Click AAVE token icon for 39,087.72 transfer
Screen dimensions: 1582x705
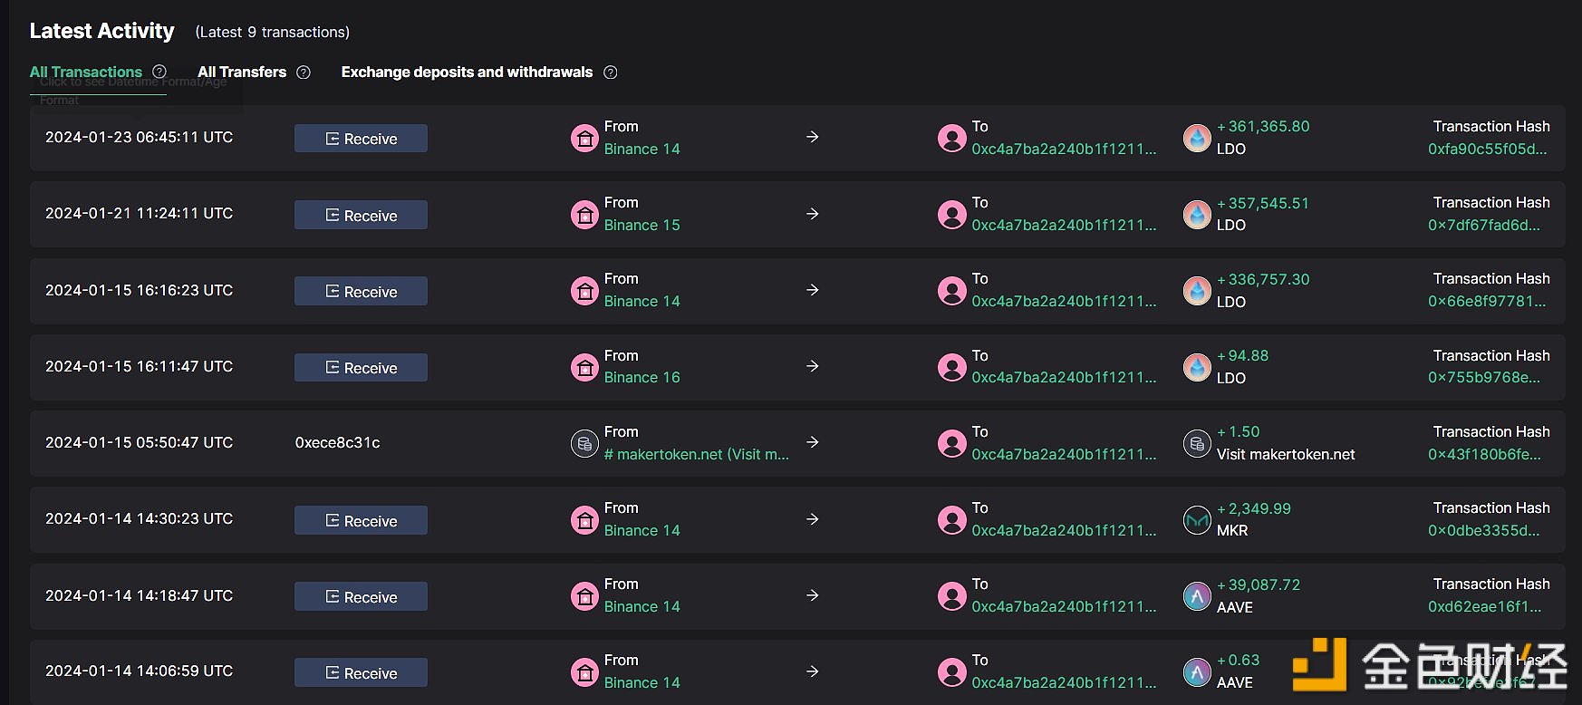1197,595
